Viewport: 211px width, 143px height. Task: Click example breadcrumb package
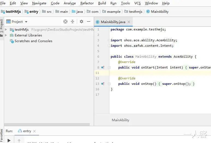[111, 11]
